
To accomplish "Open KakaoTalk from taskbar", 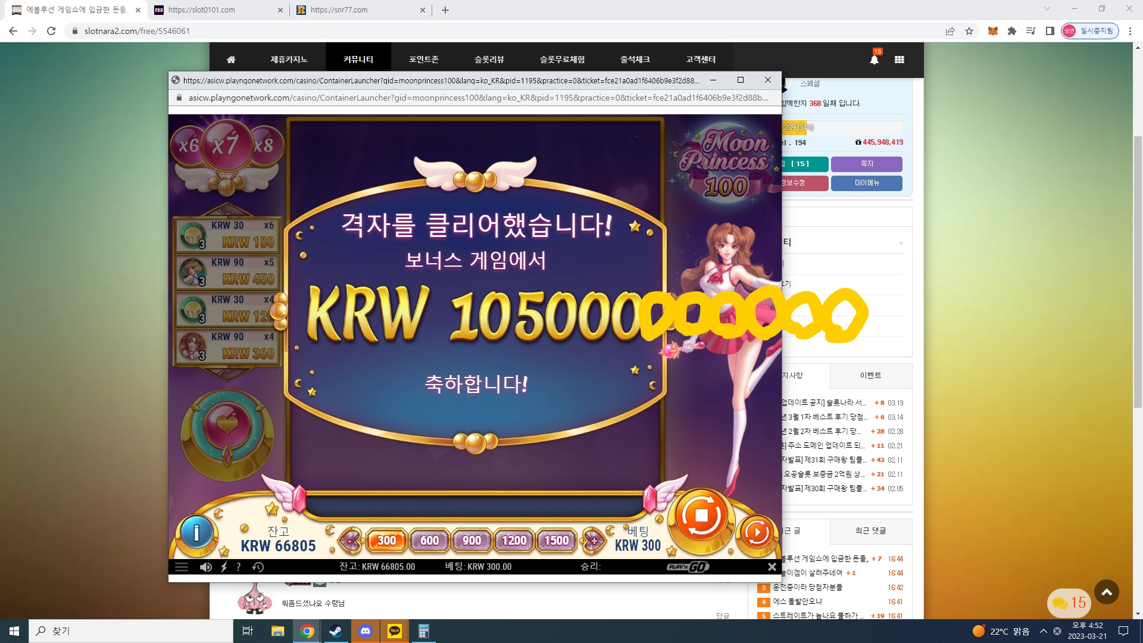I will click(x=395, y=631).
